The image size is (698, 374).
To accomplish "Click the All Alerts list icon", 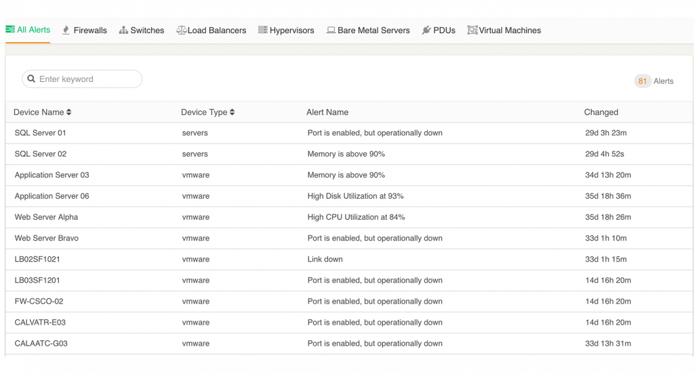I will 9,29.
